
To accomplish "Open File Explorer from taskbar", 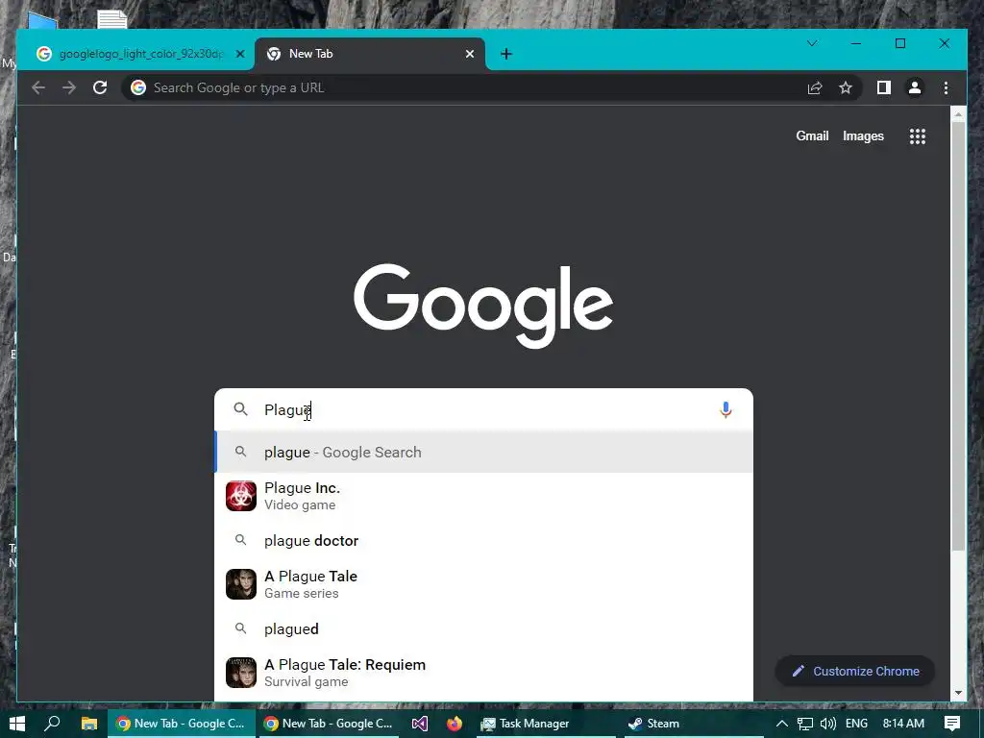I will click(x=89, y=724).
